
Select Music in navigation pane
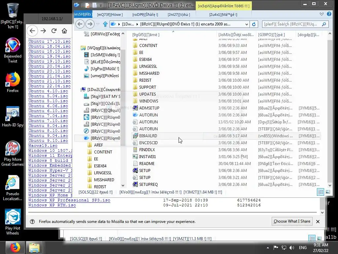(x=102, y=69)
